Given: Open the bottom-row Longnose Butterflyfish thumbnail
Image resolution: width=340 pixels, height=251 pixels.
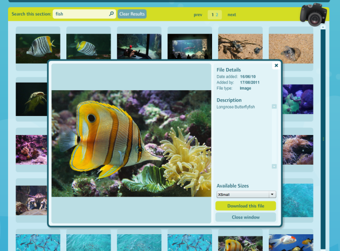Looking at the screenshot, I should 240,243.
